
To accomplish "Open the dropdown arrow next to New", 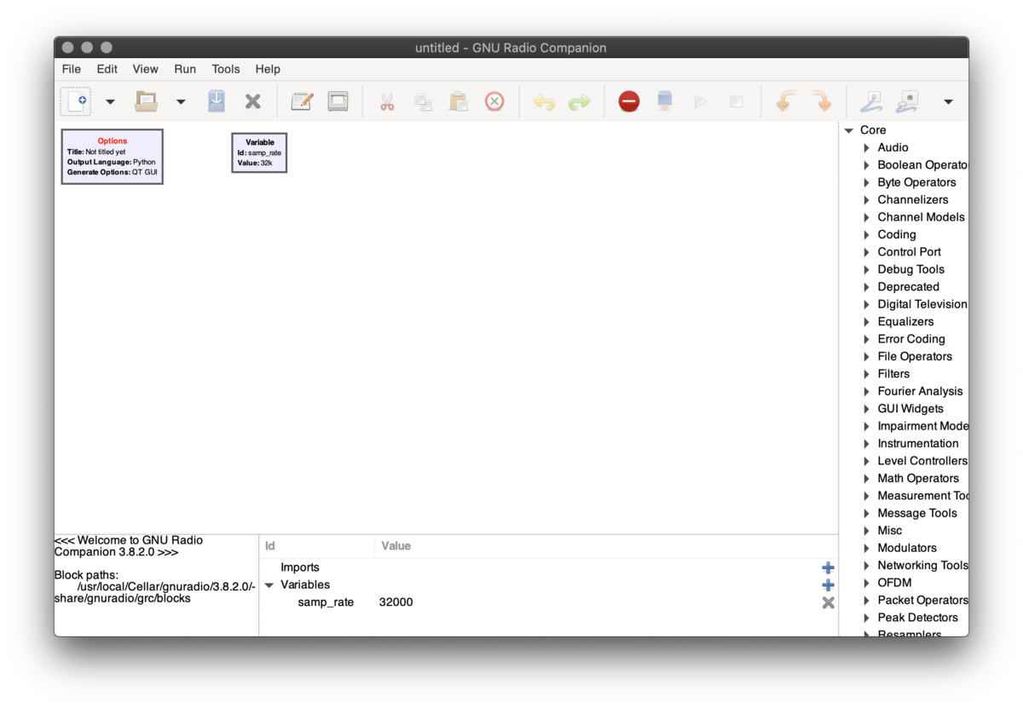I will 110,102.
